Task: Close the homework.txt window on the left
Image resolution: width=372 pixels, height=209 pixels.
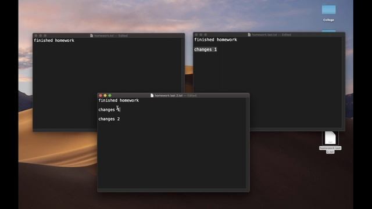Action: (36, 35)
